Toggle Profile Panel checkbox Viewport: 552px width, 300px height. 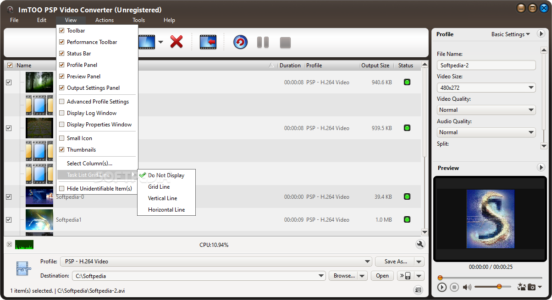pos(62,65)
